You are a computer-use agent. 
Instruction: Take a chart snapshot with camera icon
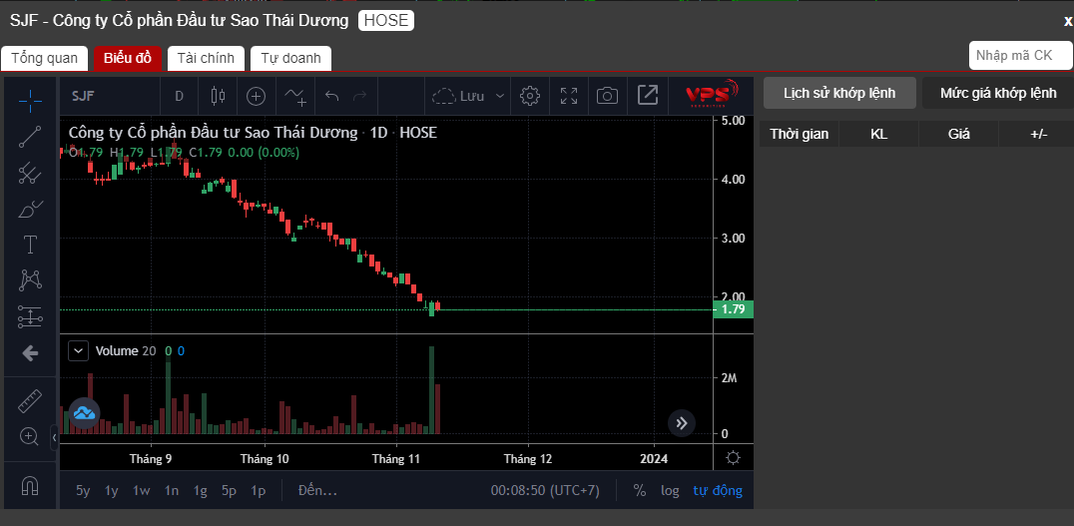click(x=607, y=96)
